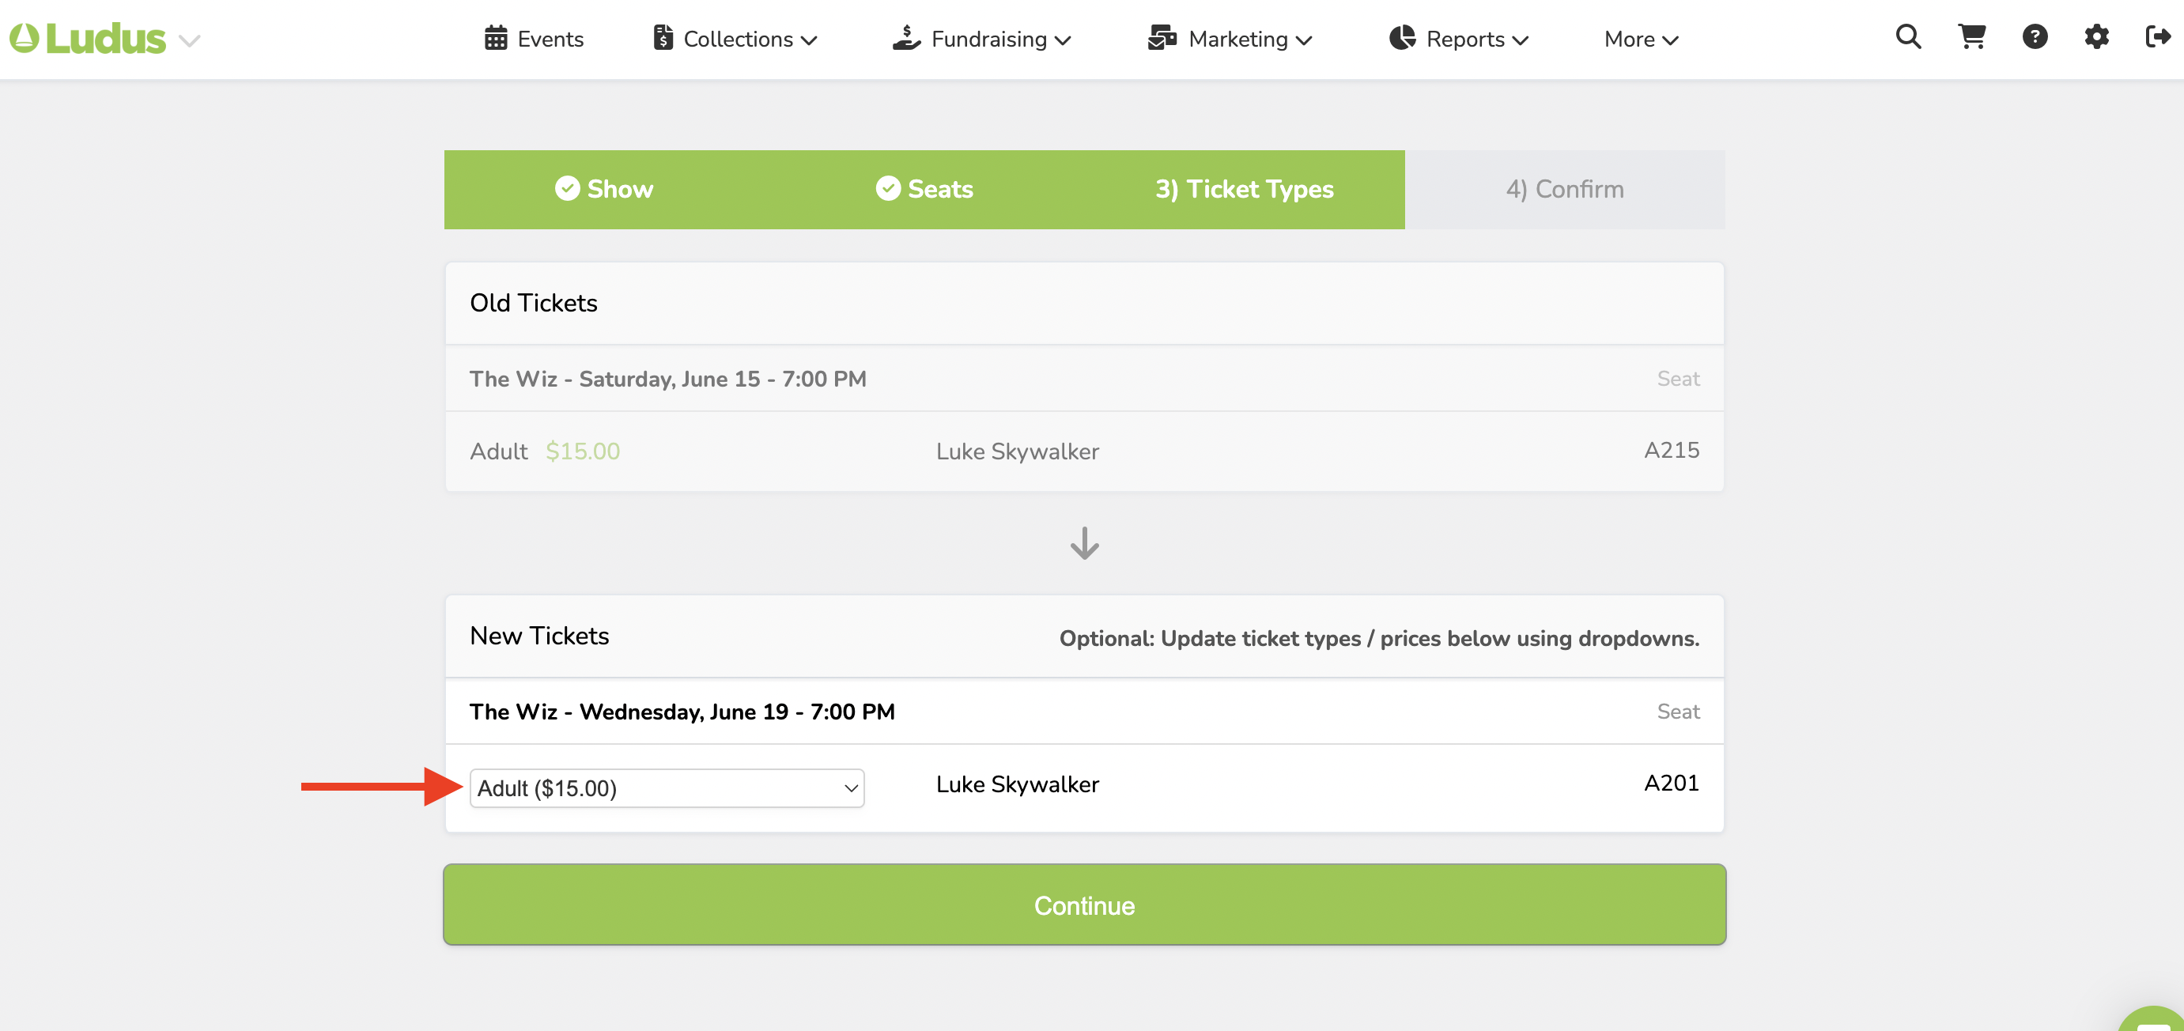Screen dimensions: 2184x1031
Task: Click the Show step checkmark icon
Action: point(567,189)
